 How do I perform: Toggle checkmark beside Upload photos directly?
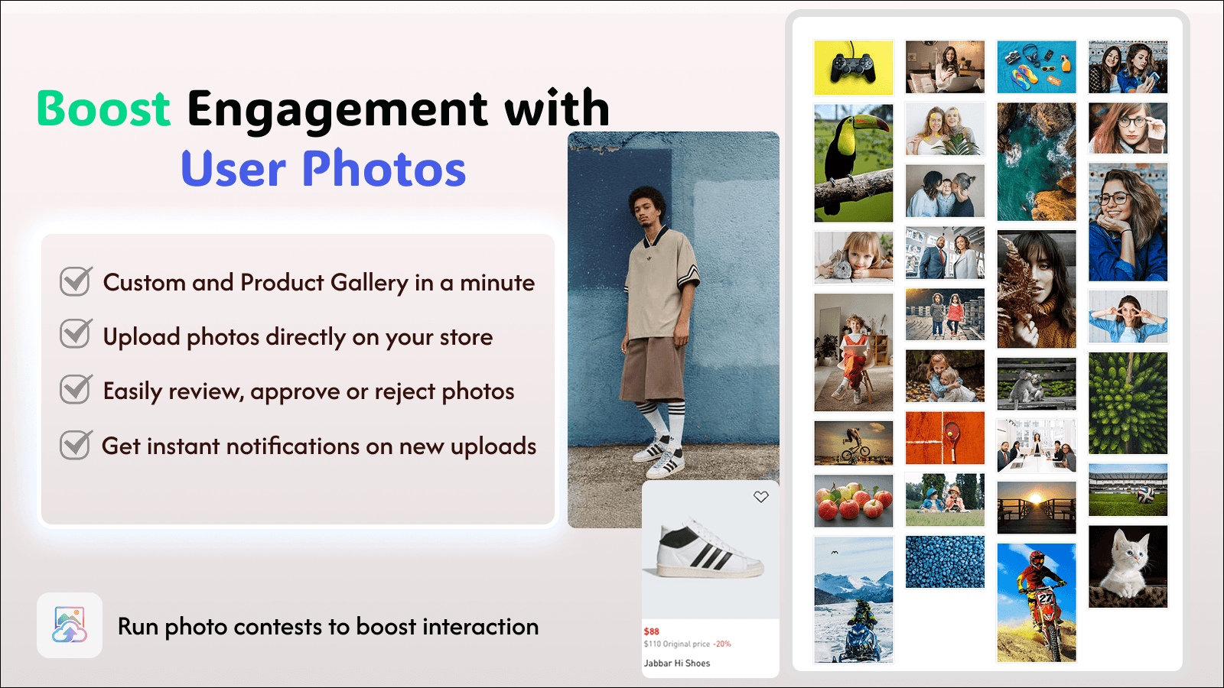pos(76,334)
